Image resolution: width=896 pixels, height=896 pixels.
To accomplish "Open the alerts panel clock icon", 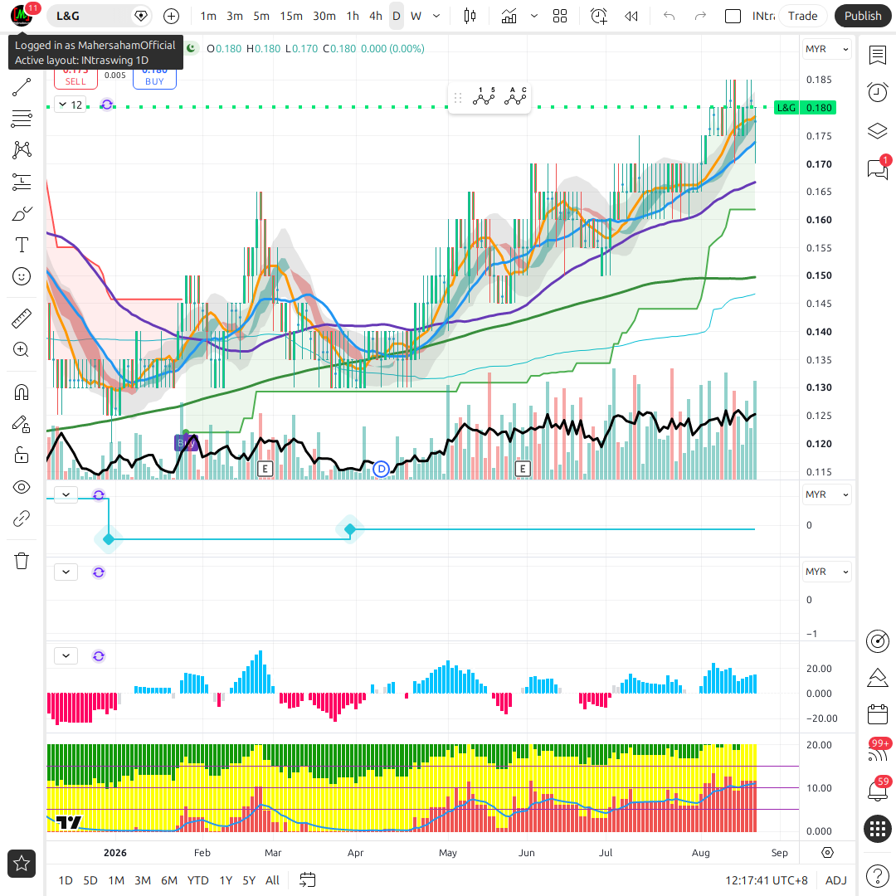I will 878,92.
